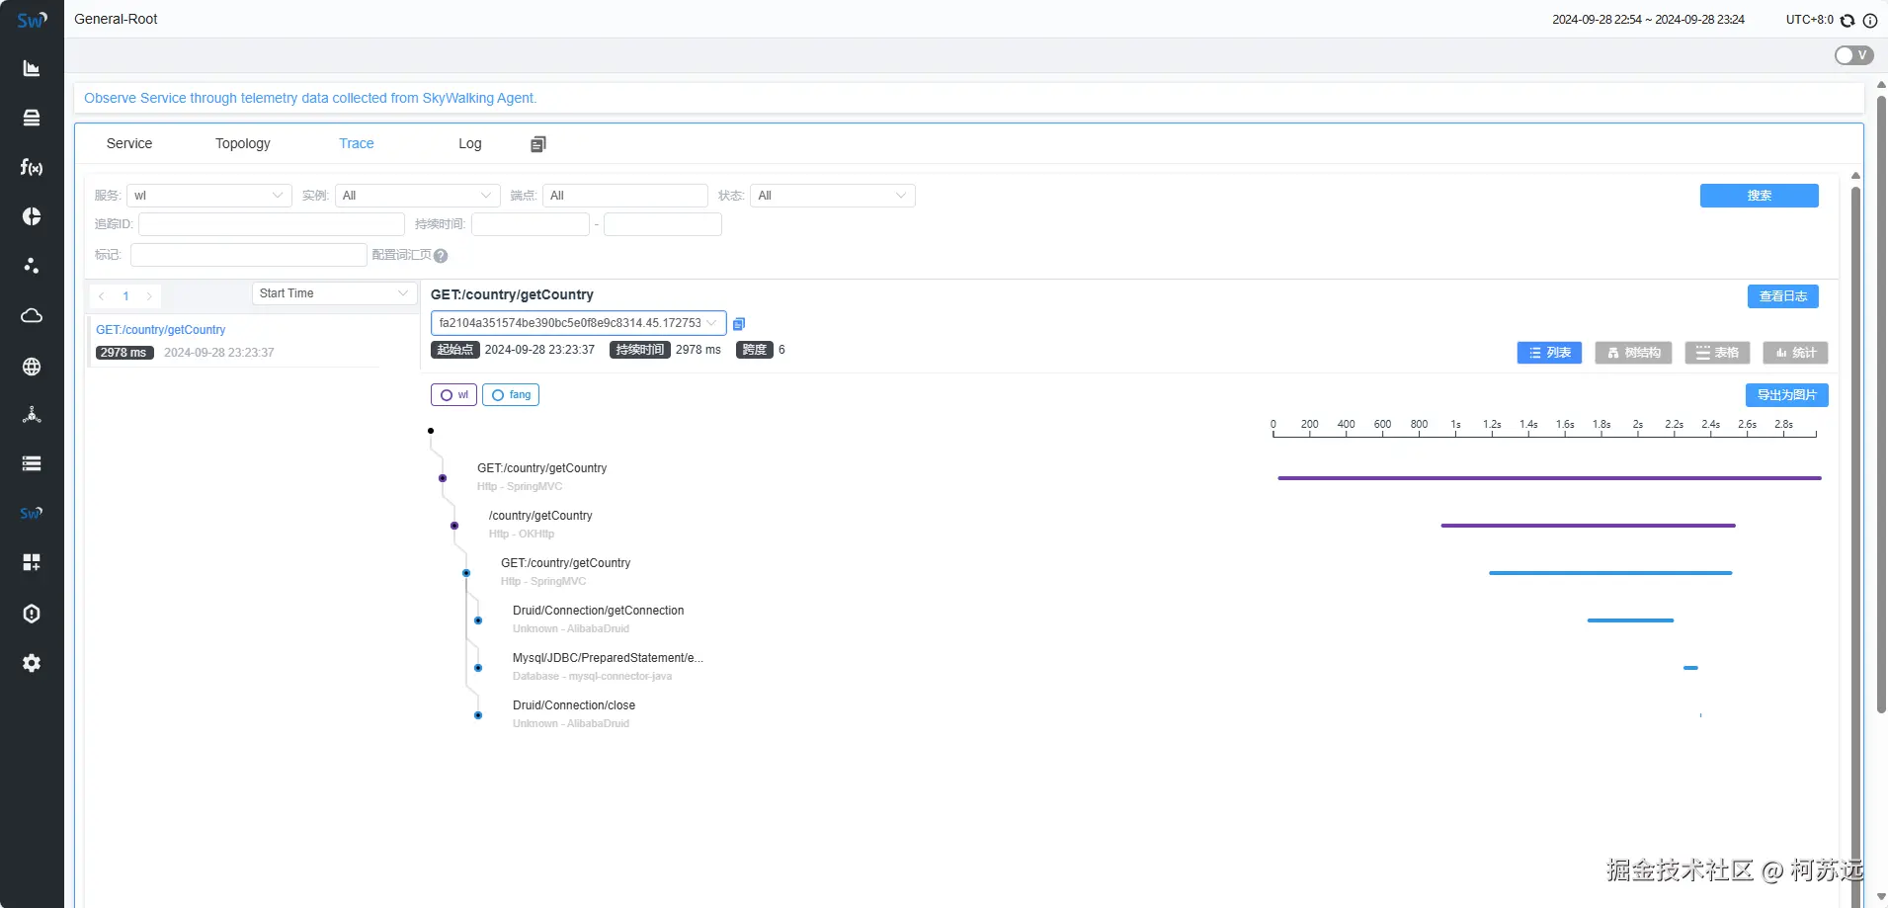Click the 导出为图片 export button
Screen dimensions: 1888x908
pyautogui.click(x=1787, y=395)
